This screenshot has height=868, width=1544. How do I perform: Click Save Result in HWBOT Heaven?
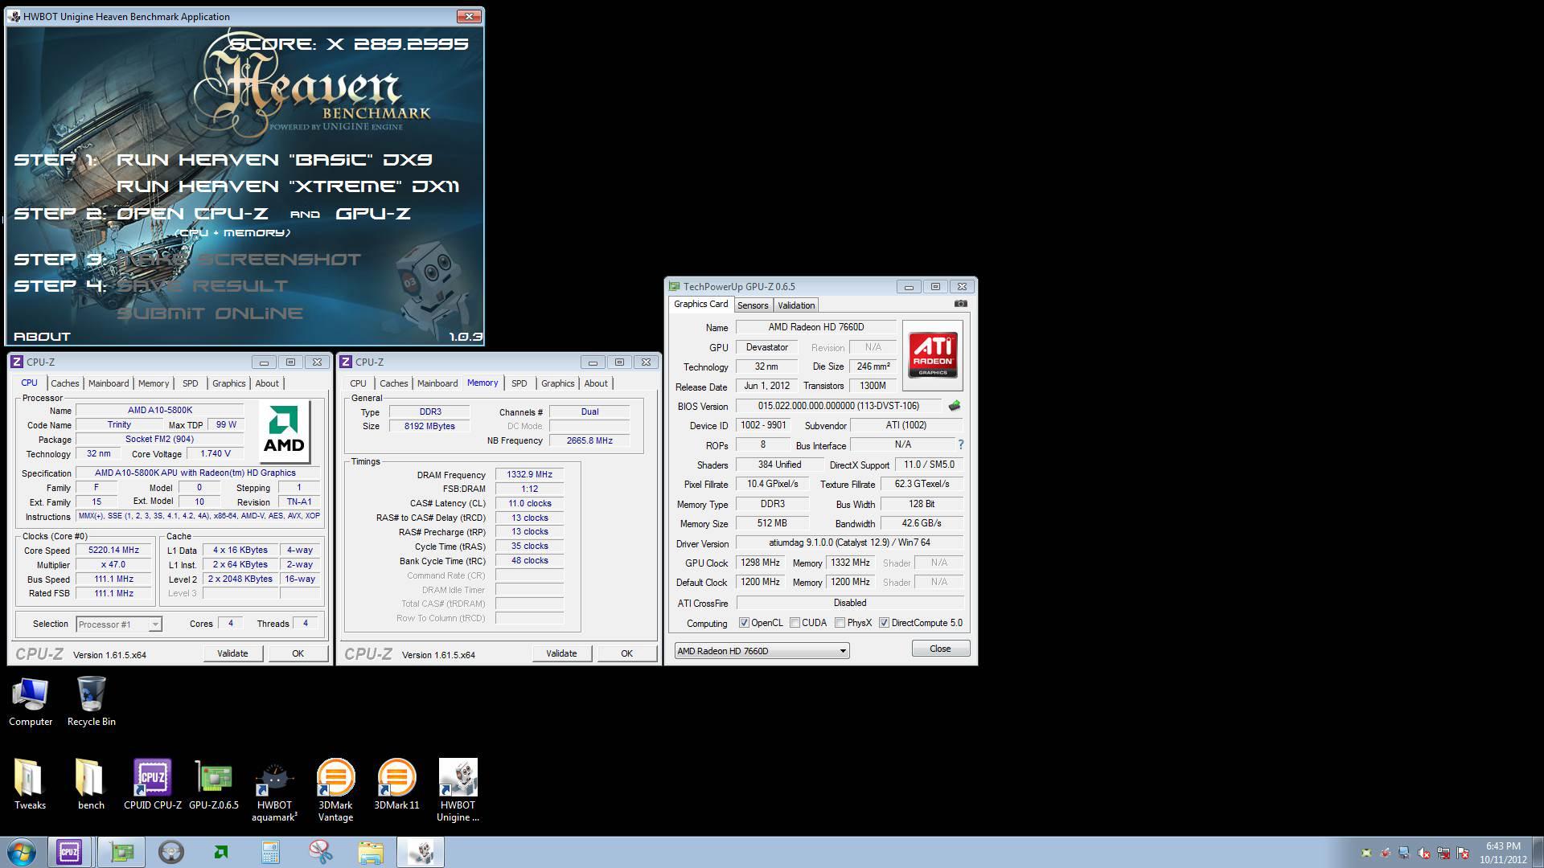[x=203, y=286]
